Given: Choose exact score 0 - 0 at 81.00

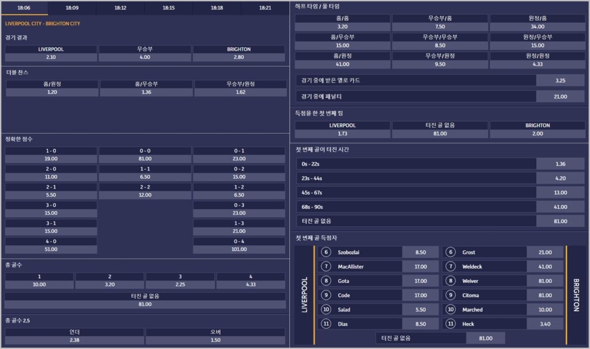Looking at the screenshot, I should coord(145,155).
